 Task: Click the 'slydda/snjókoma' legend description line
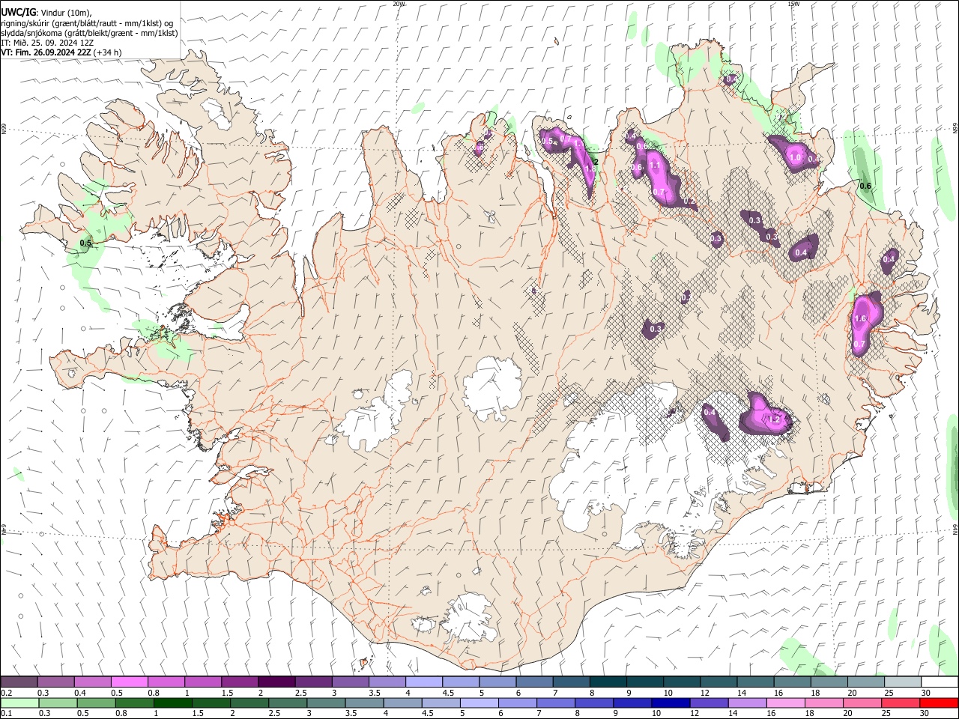89,33
